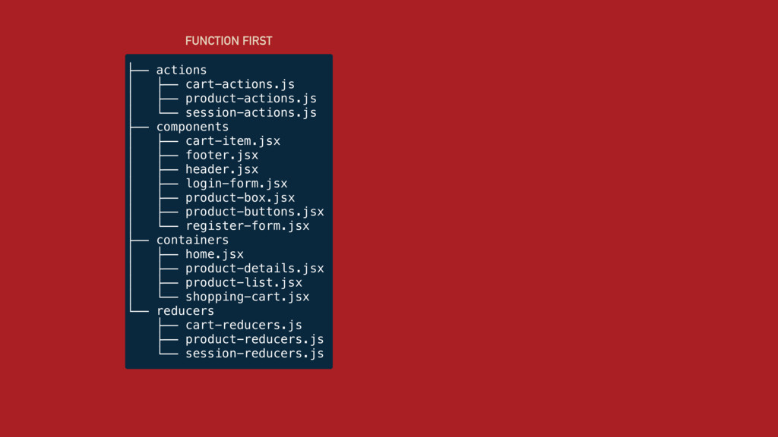Select footer.jsx in components
The height and width of the screenshot is (437, 778).
point(222,155)
